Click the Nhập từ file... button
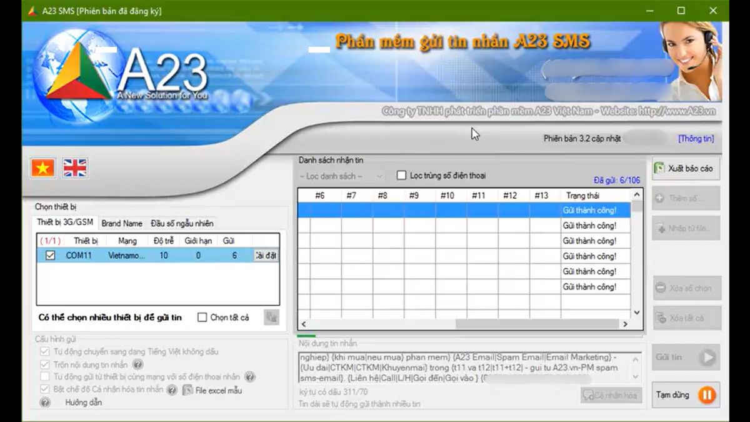Viewport: 750px width, 422px height. tap(686, 228)
